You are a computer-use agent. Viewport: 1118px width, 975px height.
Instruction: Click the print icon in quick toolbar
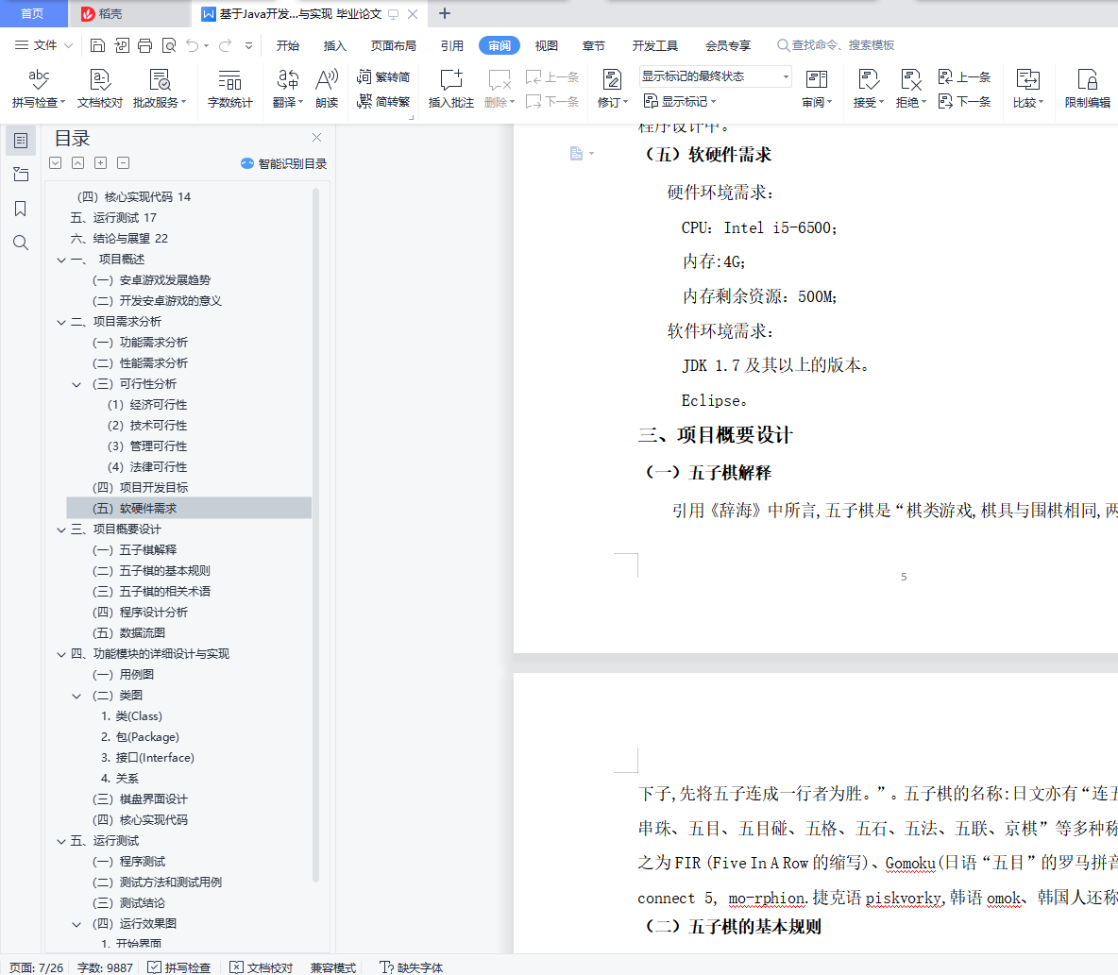tap(144, 45)
